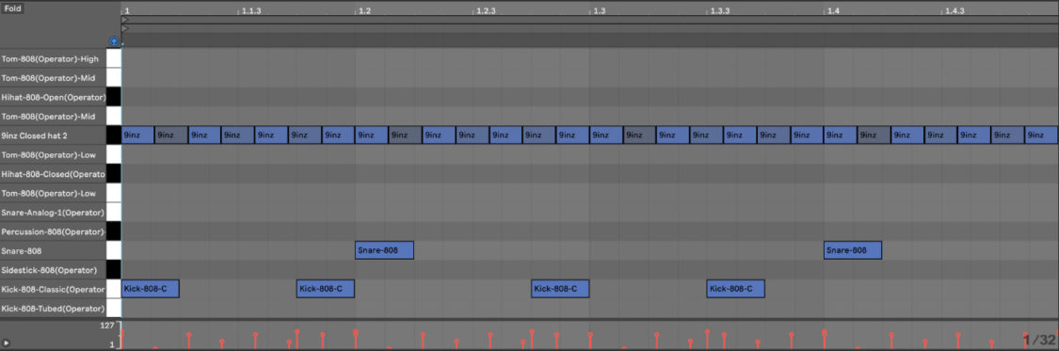1059x351 pixels.
Task: Select the Kick-808-C note ending at beat 1.2
Action: (326, 289)
